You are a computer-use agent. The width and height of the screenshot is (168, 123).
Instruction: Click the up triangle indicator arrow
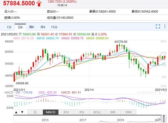tap(16, 112)
